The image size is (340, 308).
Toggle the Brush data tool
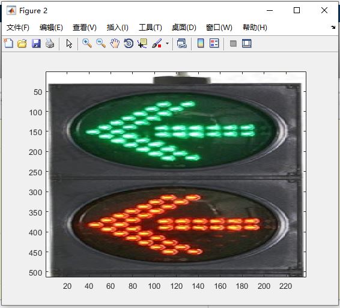[x=157, y=43]
